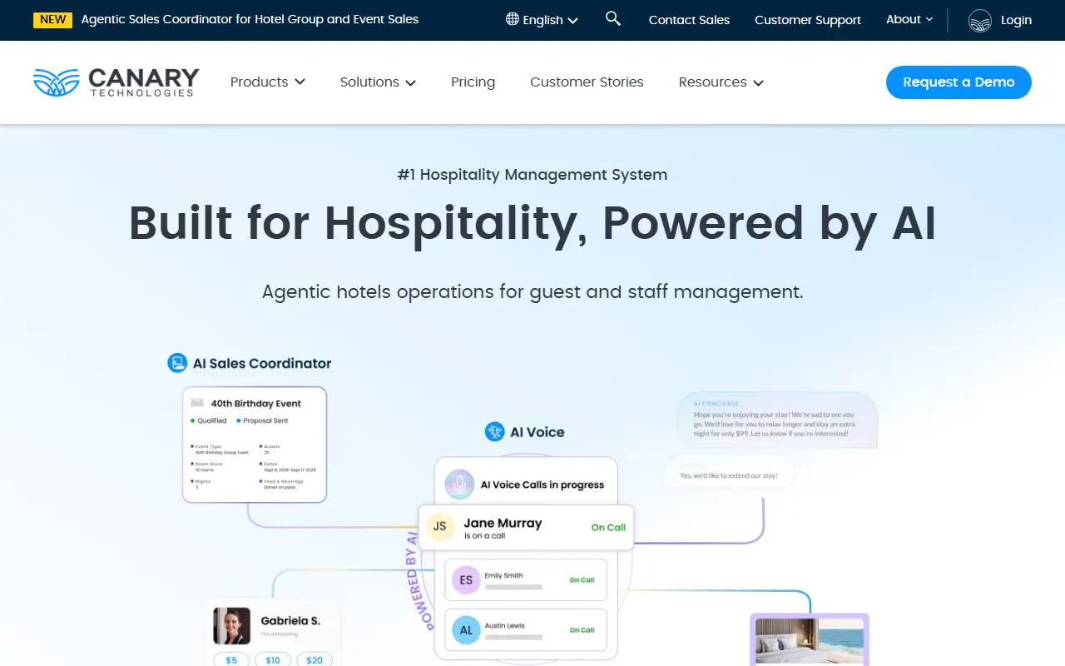1065x666 pixels.
Task: Click Gabriela S. profile photo
Action: pos(231,626)
